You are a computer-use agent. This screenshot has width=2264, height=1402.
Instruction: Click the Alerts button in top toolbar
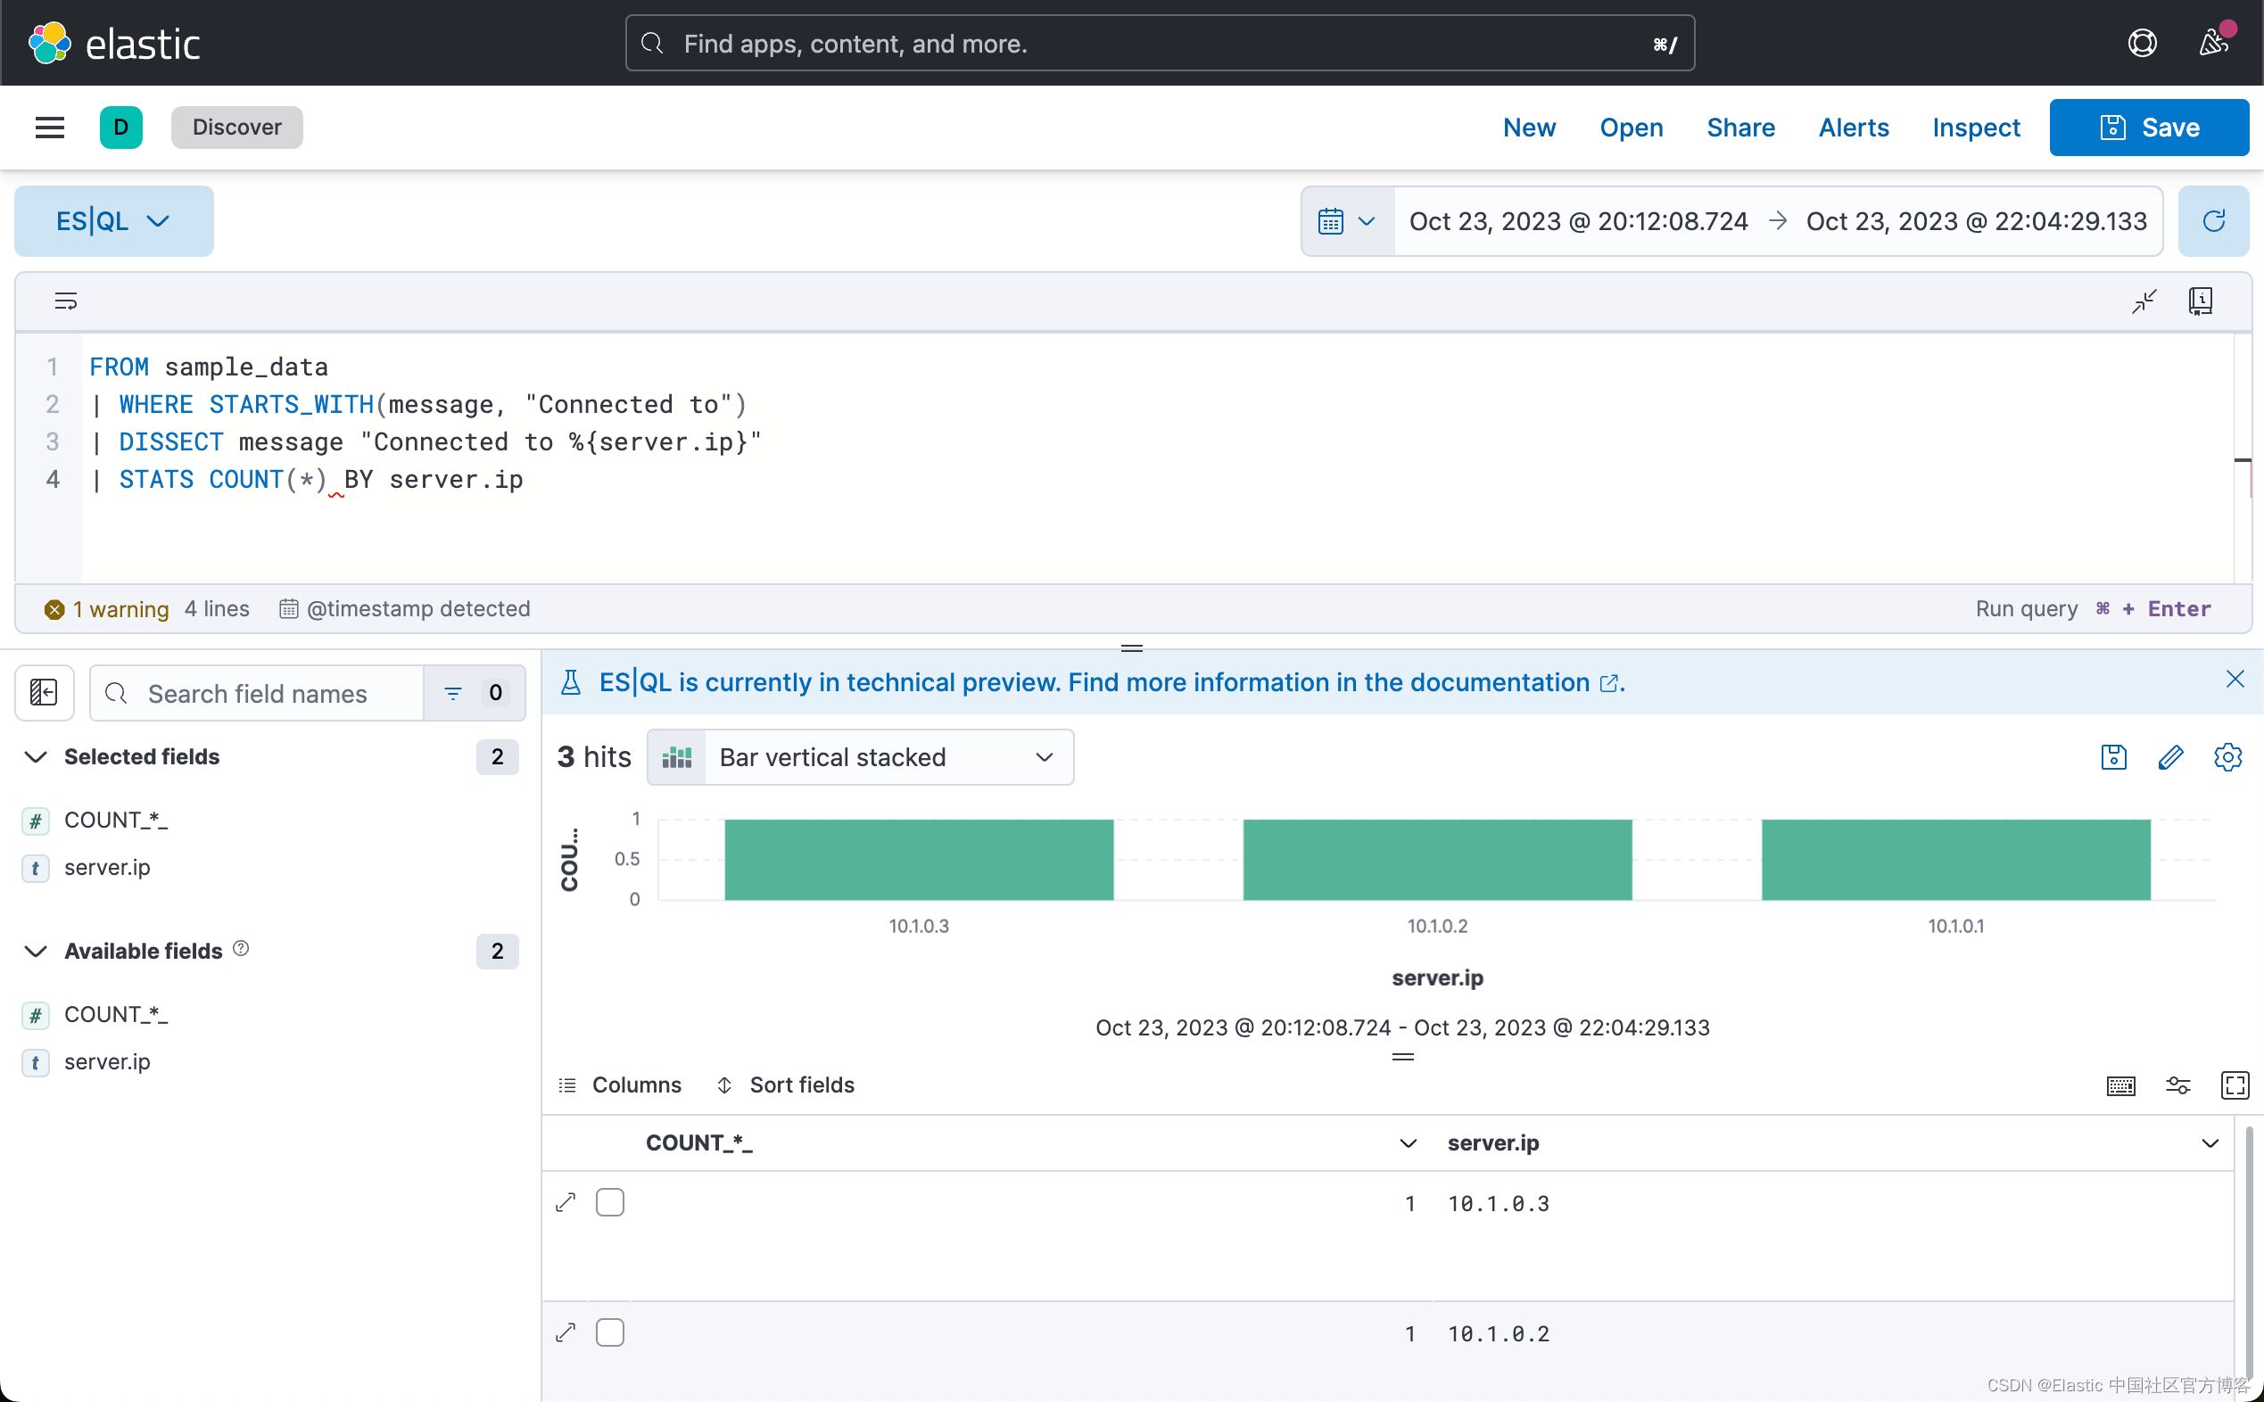point(1855,126)
